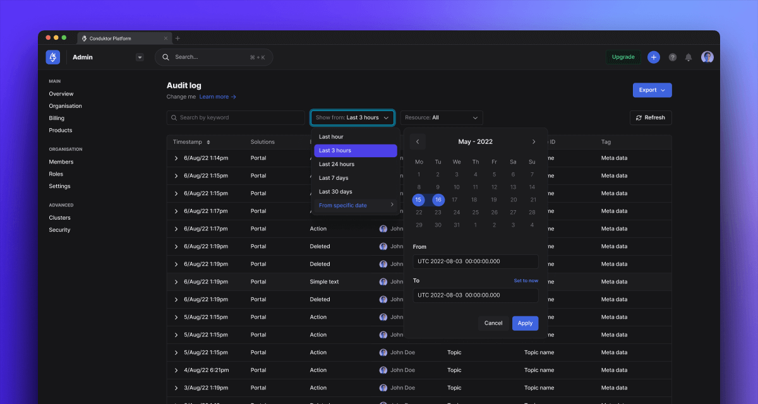Select Last hour option

point(355,137)
